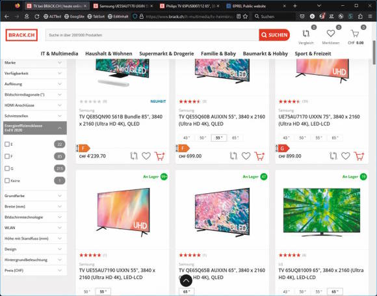This screenshot has width=377, height=296.
Task: Compare the TV QE85QN90 S61B Bundle
Action: [x=134, y=156]
